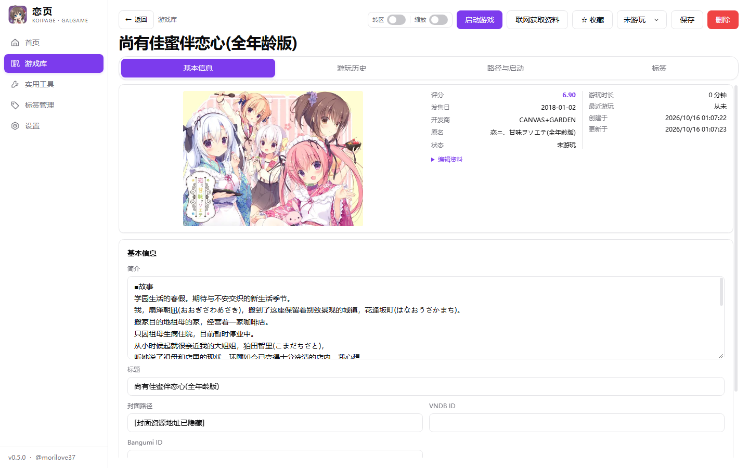Open the 首页 home page

pyautogui.click(x=54, y=43)
